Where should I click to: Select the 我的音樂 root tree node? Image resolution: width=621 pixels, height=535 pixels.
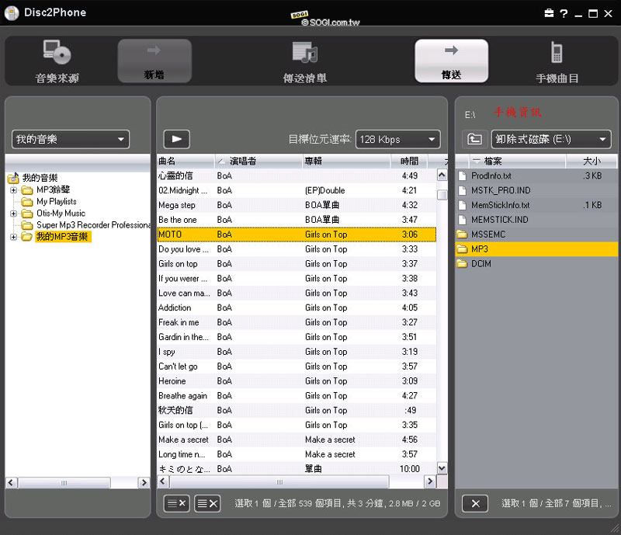pyautogui.click(x=40, y=178)
